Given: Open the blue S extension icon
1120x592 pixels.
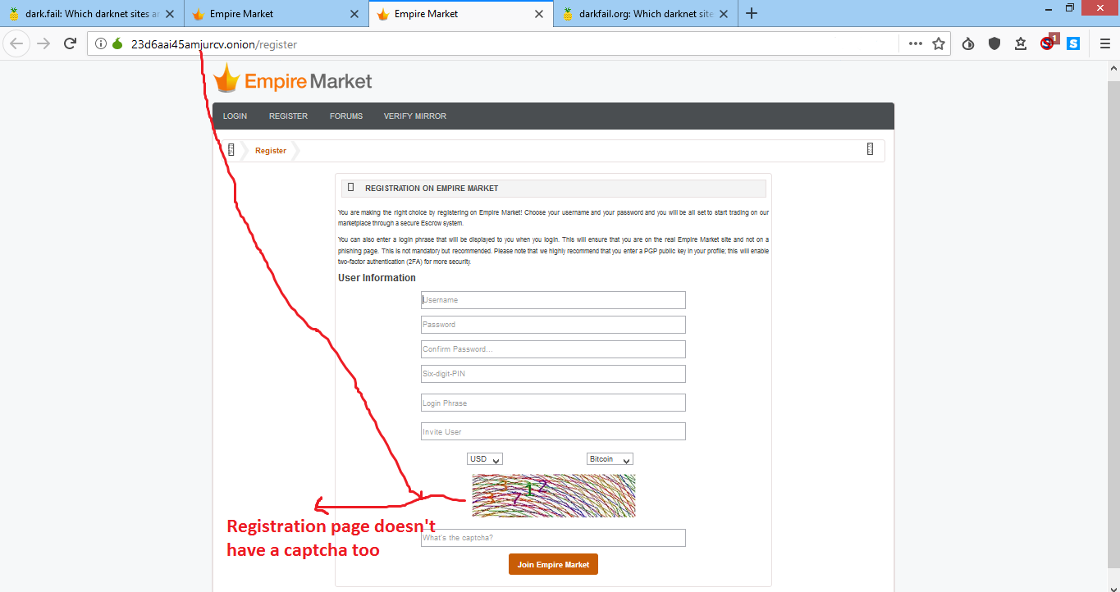Looking at the screenshot, I should point(1073,44).
